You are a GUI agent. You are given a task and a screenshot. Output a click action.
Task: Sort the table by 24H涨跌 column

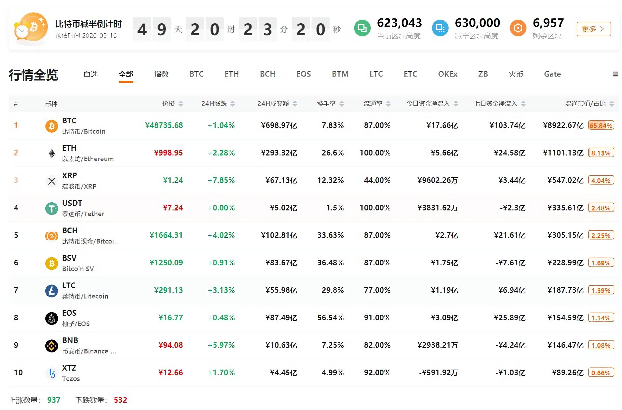pos(232,104)
